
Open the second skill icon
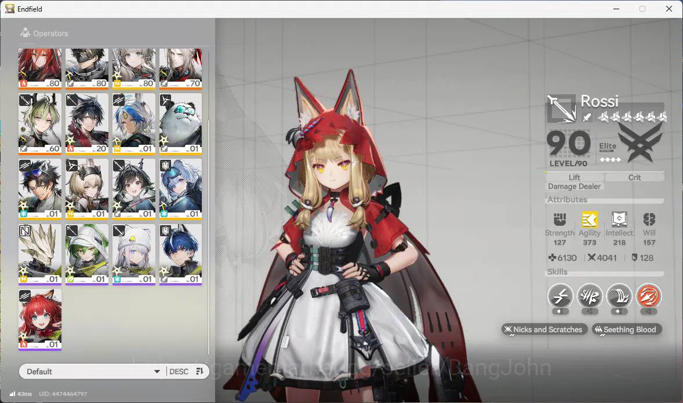tap(590, 296)
